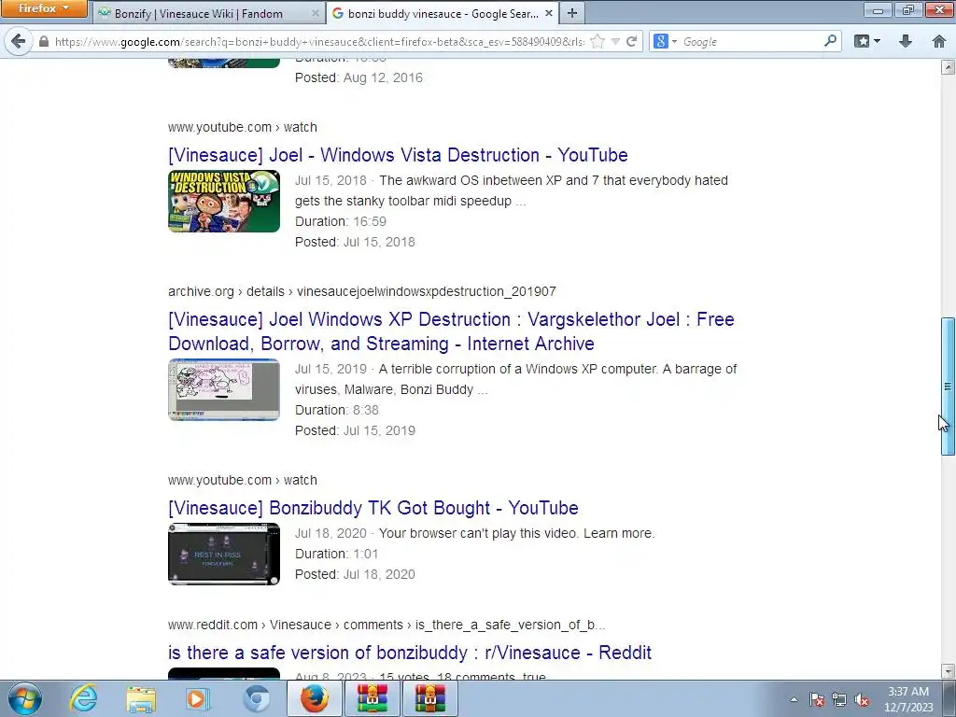Screen dimensions: 956x717
Task: Open the Windows Start menu orb
Action: coord(25,698)
